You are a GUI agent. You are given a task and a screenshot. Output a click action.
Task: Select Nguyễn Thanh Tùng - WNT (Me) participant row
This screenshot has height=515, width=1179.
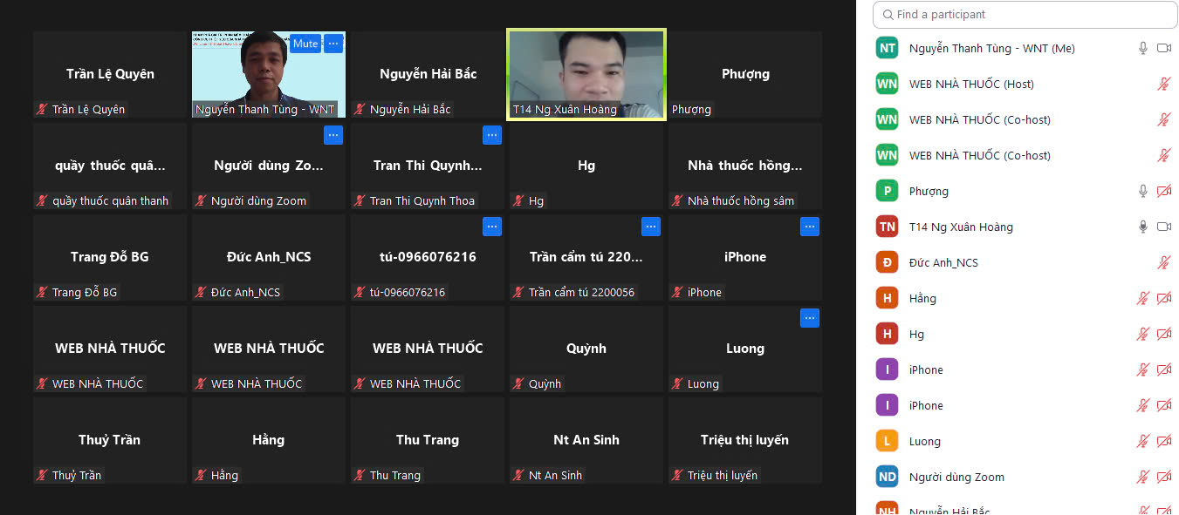tap(1024, 49)
